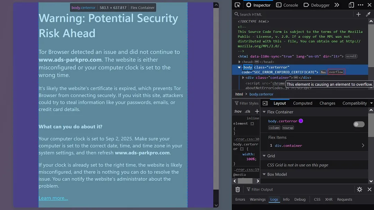Image resolution: width=374 pixels, height=210 pixels.
Task: Create a new node with plus icon
Action: [x=358, y=14]
